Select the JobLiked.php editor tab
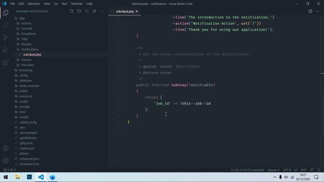 (125, 12)
